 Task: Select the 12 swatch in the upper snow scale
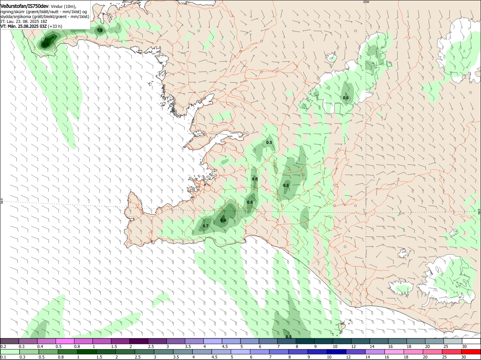click(x=361, y=341)
